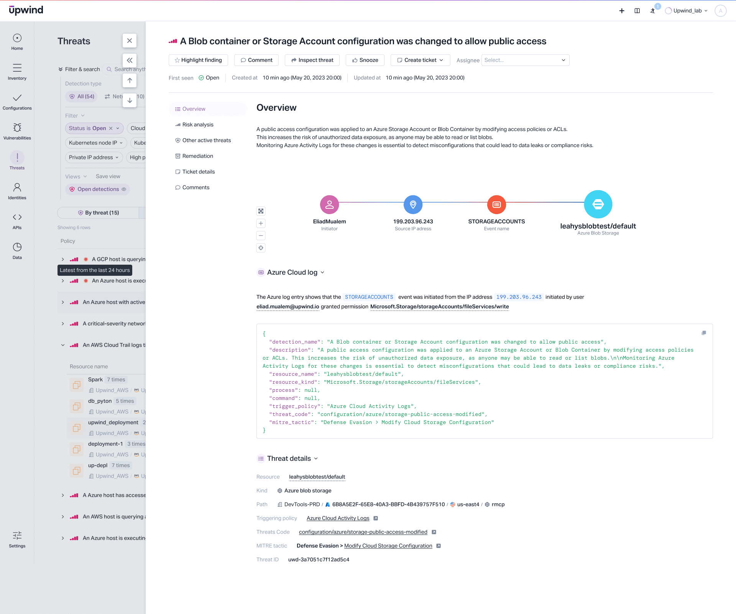
Task: Click the Inspect threat button
Action: pyautogui.click(x=312, y=60)
